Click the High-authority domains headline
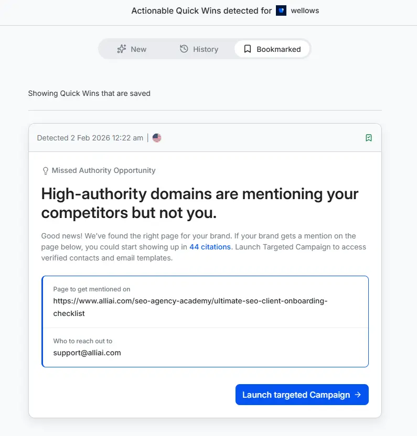 tap(200, 203)
